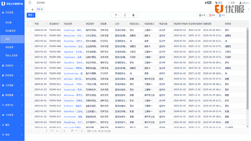251x141 pixels.
Task: Open the 20 rows-per-page dropdown
Action: tap(74, 131)
